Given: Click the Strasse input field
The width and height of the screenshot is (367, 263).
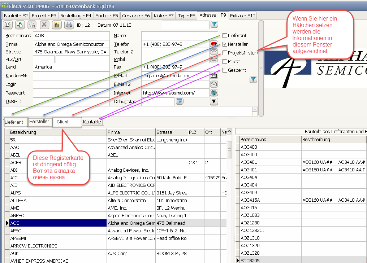Looking at the screenshot, I should [x=71, y=52].
